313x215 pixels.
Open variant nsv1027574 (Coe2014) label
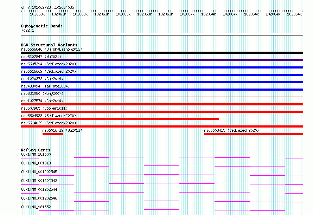click(x=42, y=101)
